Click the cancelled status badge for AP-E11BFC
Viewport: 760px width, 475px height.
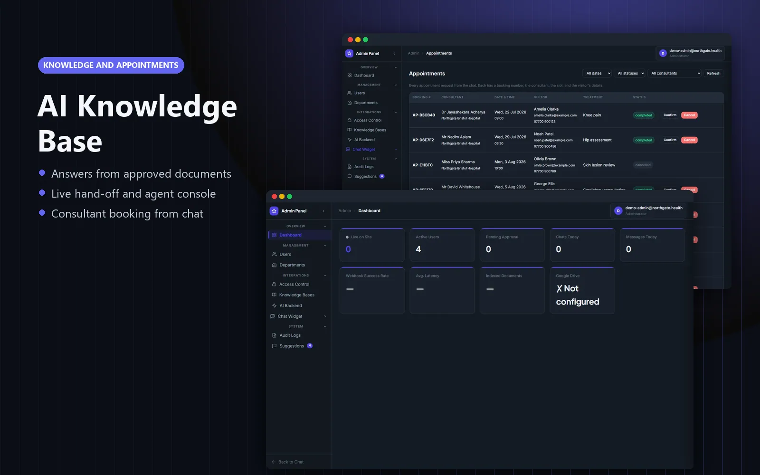click(643, 165)
